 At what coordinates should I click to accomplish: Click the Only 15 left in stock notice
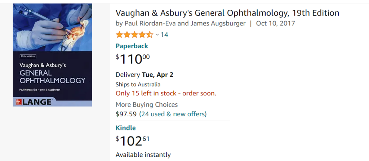(x=166, y=93)
